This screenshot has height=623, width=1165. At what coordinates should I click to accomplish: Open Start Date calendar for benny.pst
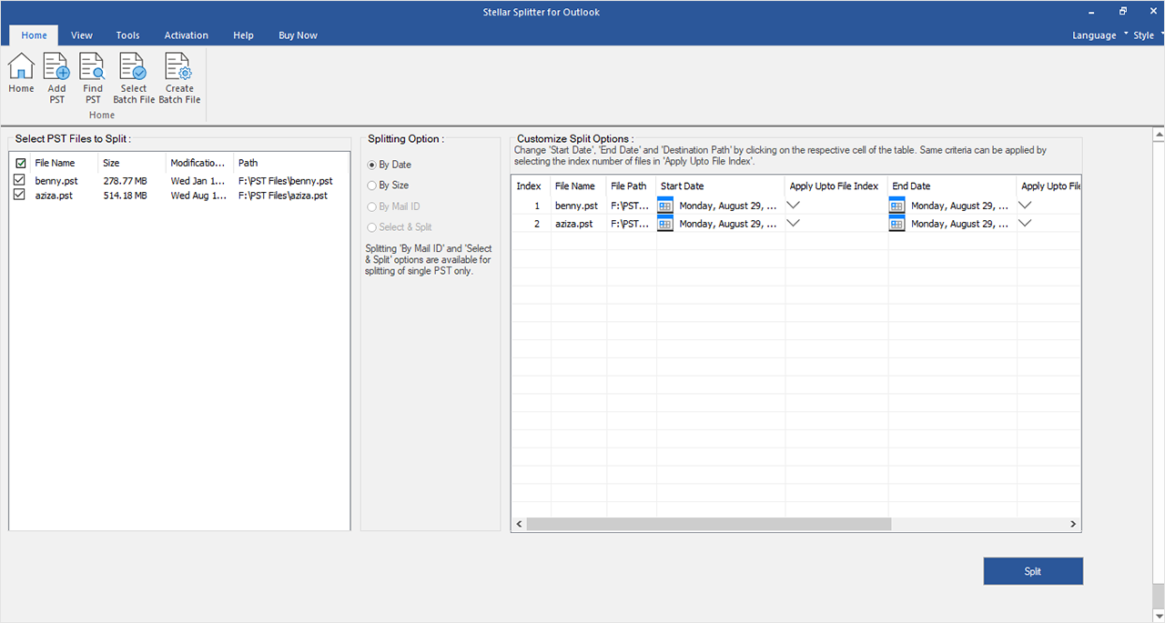(665, 206)
